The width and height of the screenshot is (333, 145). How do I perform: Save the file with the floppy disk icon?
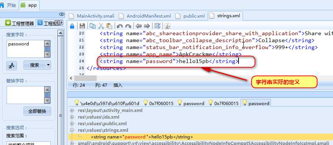[82, 26]
